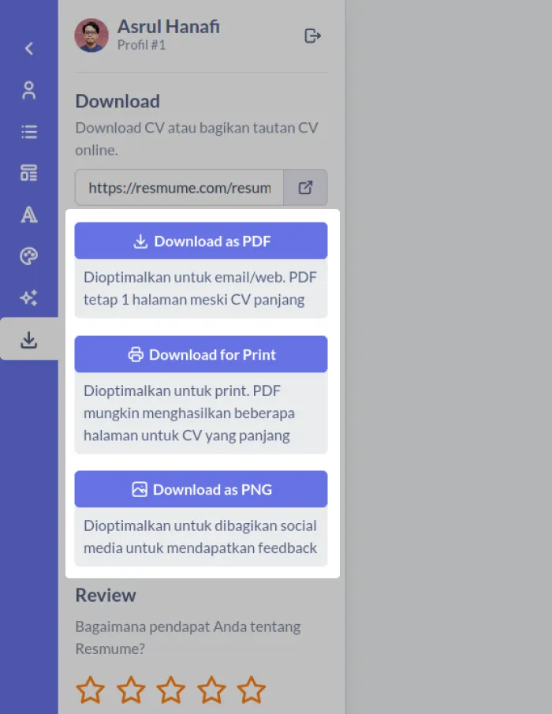Screen dimensions: 552x714
Task: Collapse sidebar with back chevron
Action: click(29, 48)
